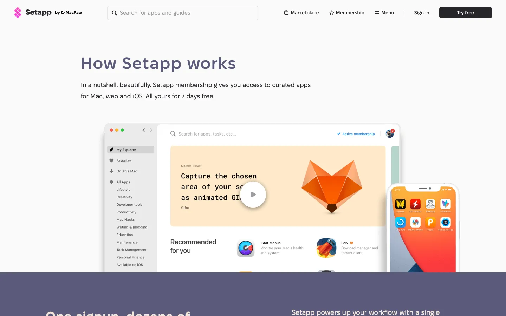Viewport: 506px width, 316px height.
Task: Open the Marketplace menu item
Action: (301, 13)
